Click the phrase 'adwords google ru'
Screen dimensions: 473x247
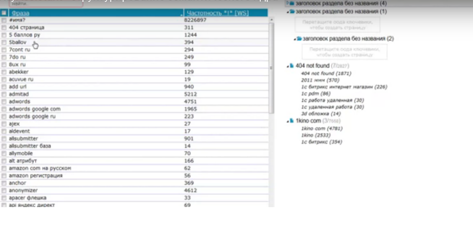tap(32, 116)
